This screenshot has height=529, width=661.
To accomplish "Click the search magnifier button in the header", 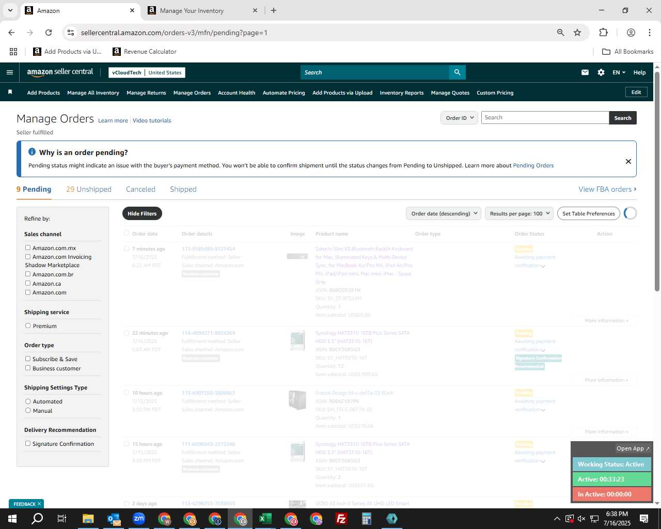I will click(457, 72).
